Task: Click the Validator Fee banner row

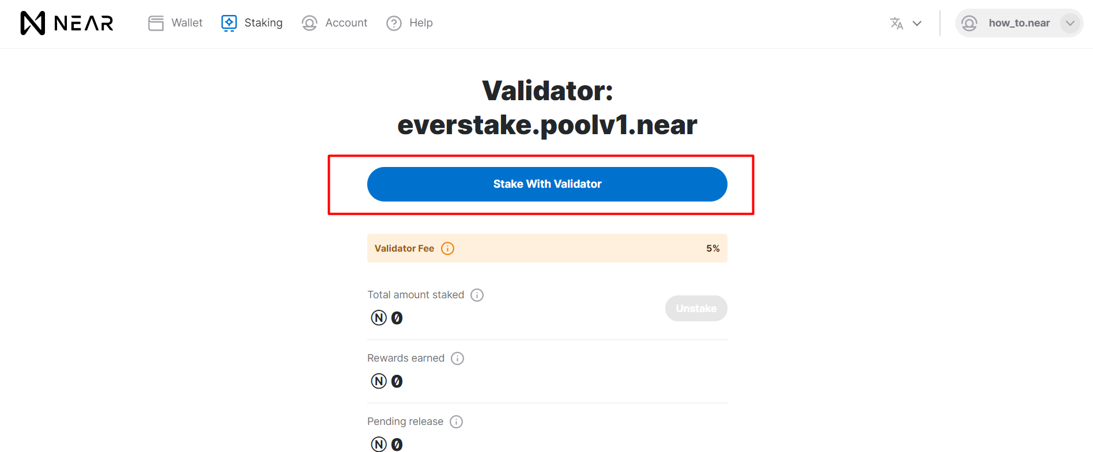Action: [x=546, y=248]
